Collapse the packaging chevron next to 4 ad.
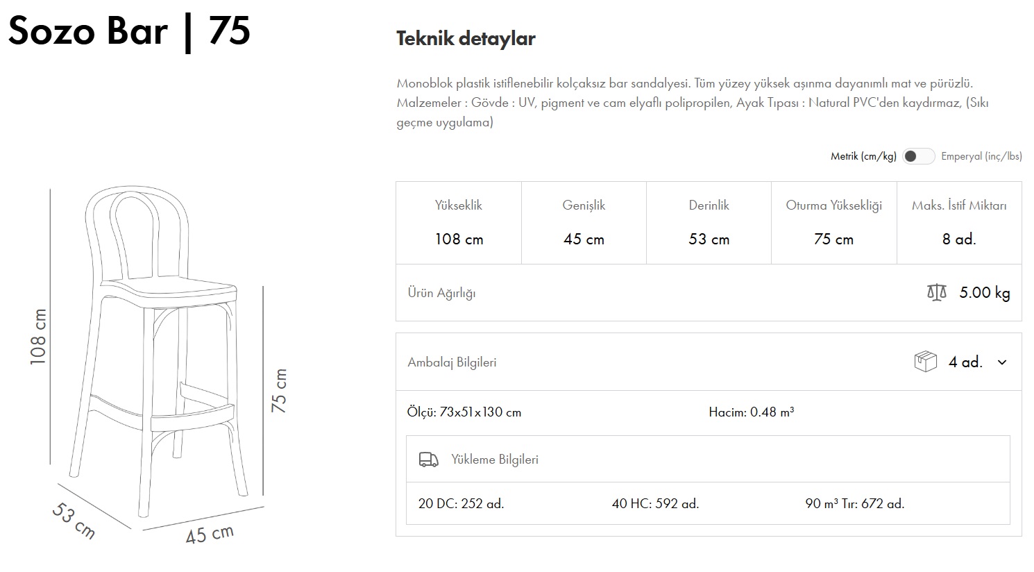The width and height of the screenshot is (1034, 572). point(1001,362)
